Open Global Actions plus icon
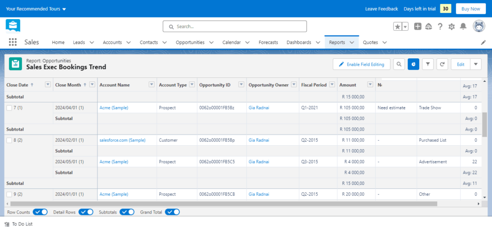 [418, 27]
